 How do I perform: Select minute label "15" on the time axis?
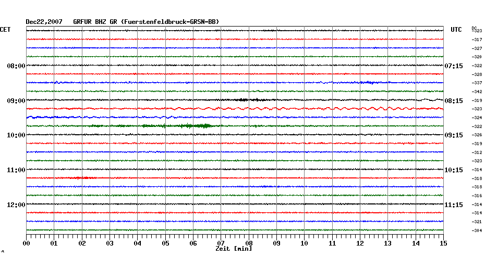point(444,243)
